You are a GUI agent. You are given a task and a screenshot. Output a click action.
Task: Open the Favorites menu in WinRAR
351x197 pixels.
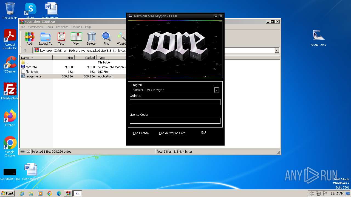pos(62,27)
